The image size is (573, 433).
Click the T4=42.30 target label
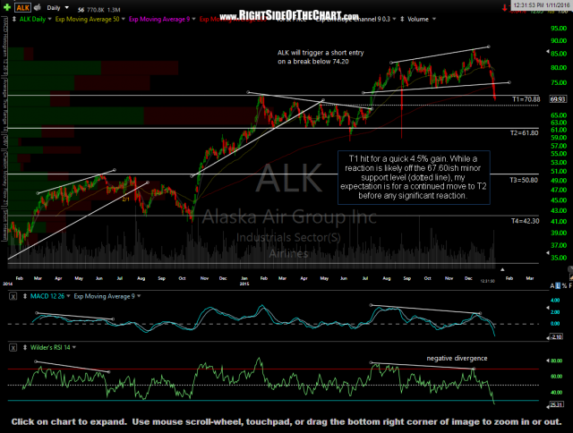pos(526,221)
